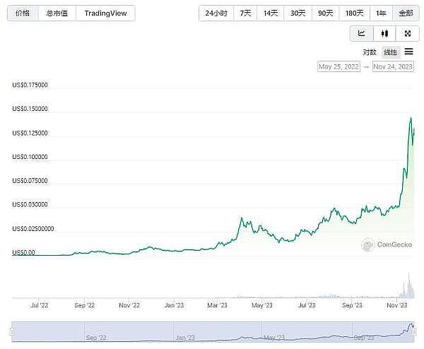Click left handle of range navigator
This screenshot has height=349, width=424.
[x=11, y=332]
